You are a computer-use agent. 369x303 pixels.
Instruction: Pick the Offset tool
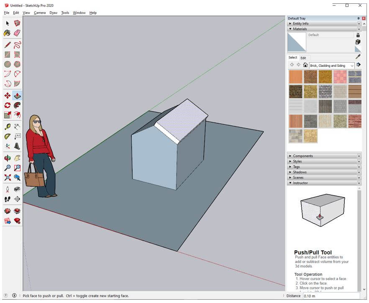tap(17, 115)
